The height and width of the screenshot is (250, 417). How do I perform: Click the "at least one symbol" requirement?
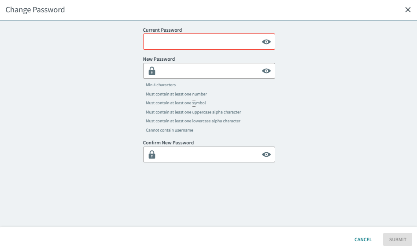coord(176,103)
